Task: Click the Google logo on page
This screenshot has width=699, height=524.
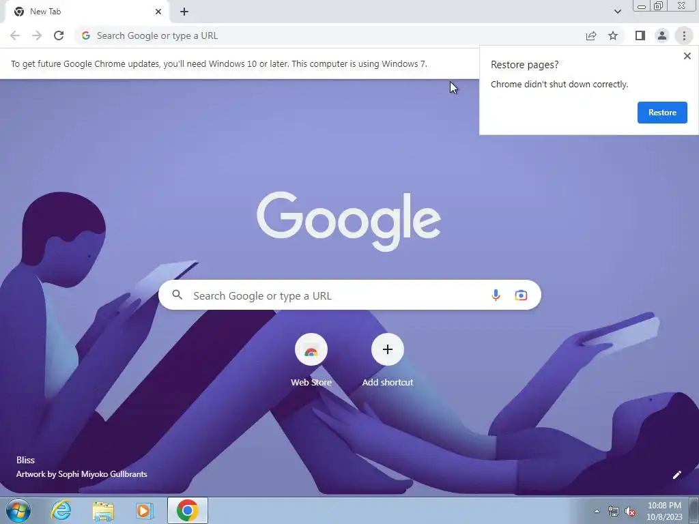Action: (x=349, y=220)
